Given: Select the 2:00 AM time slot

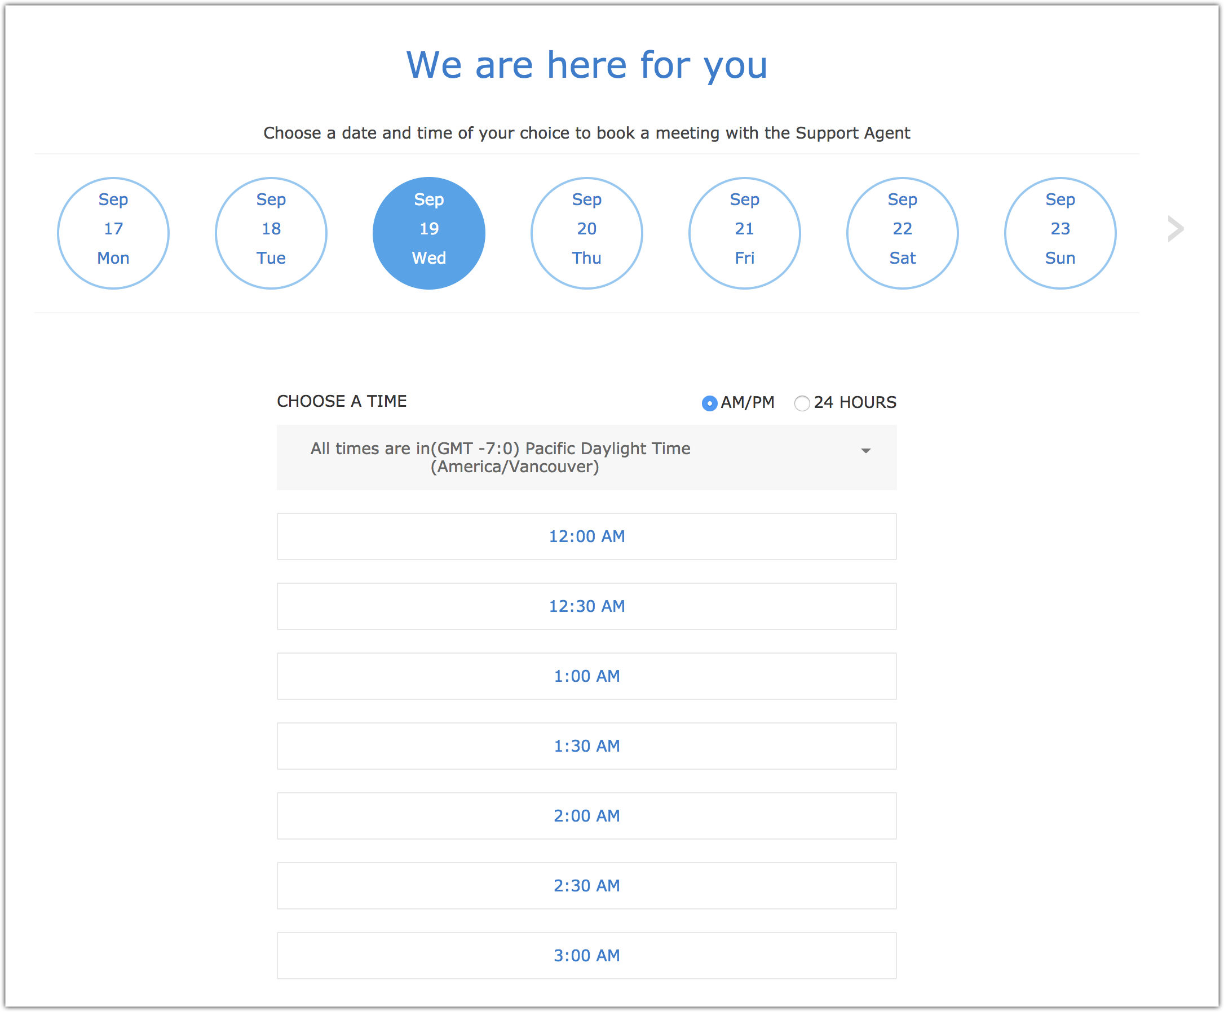Looking at the screenshot, I should click(586, 816).
